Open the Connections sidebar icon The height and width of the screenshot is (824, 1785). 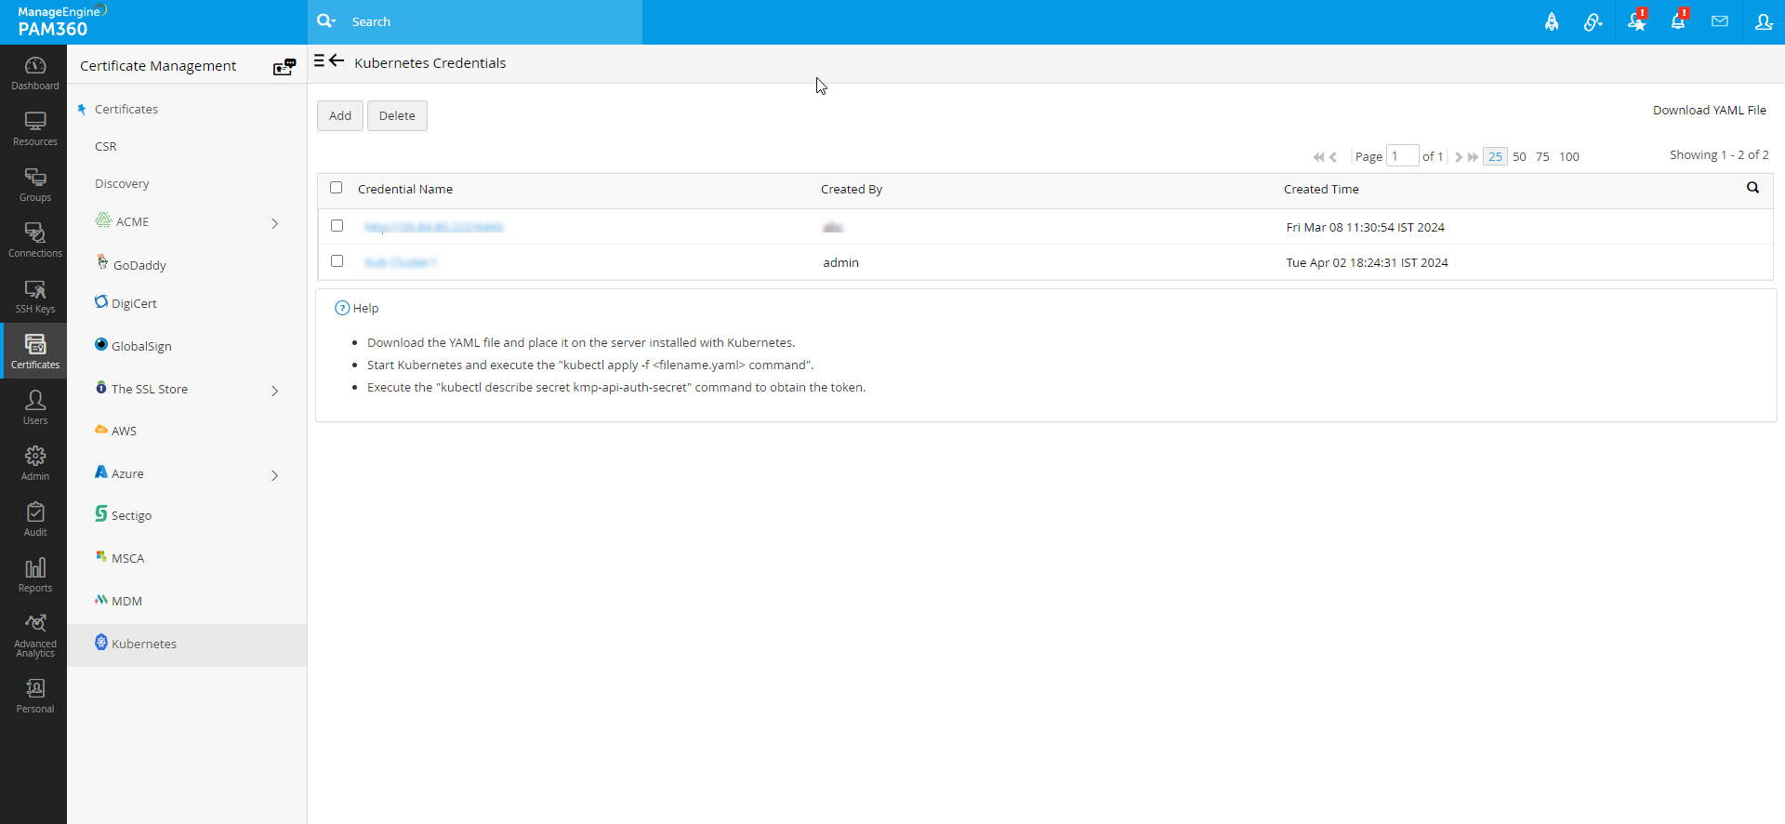click(34, 240)
